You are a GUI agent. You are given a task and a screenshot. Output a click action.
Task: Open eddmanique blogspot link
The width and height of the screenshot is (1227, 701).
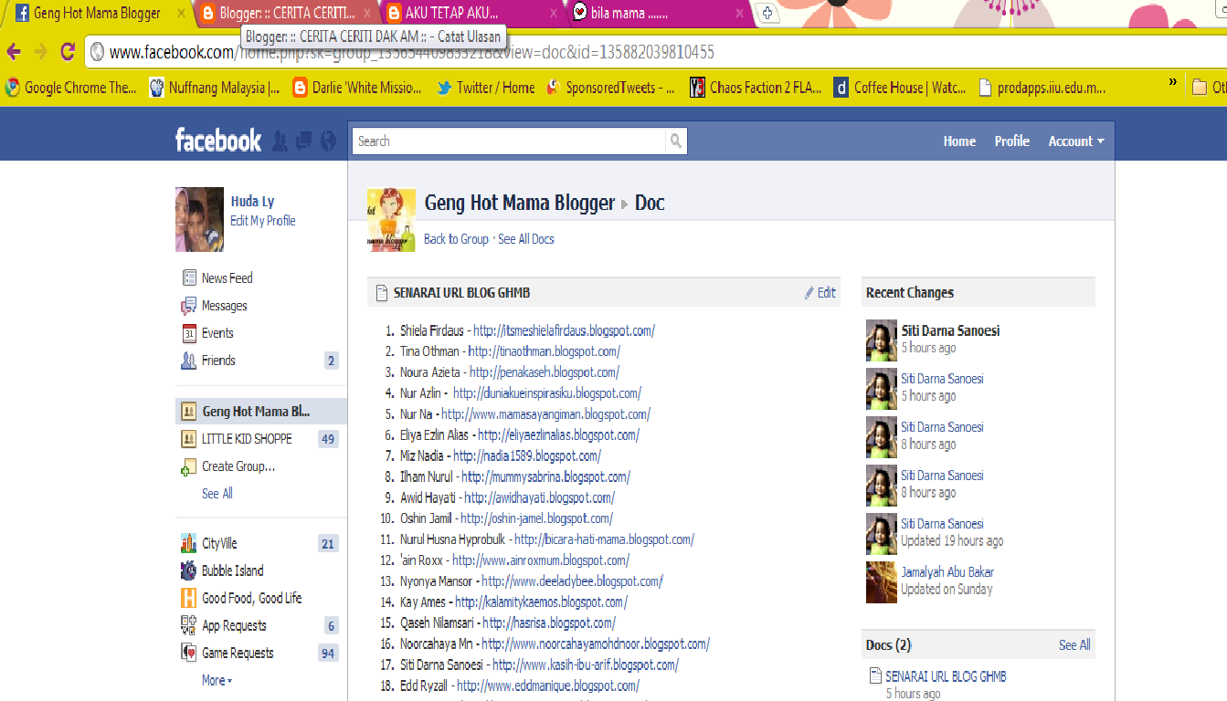548,685
